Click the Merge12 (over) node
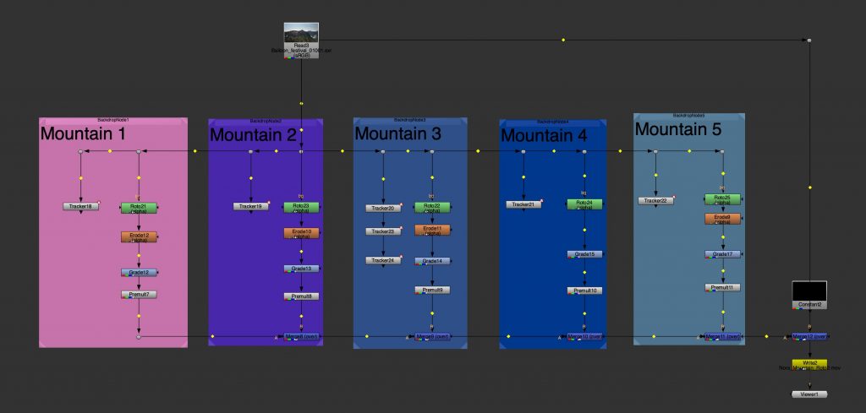866x413 pixels. coord(809,336)
